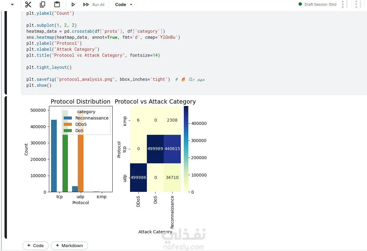Viewport: 367px width, 251px height.
Task: Click the copy cell icon
Action: (43, 5)
